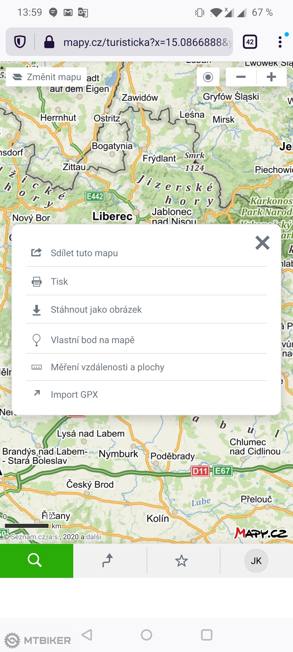Viewport: 293px width, 652px height.
Task: Open browser three-dot menu
Action: [x=280, y=42]
